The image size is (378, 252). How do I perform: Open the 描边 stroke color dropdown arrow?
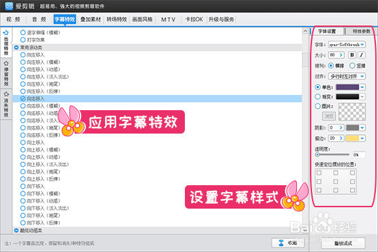[x=362, y=138]
